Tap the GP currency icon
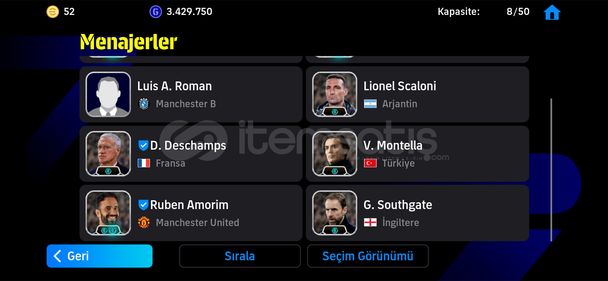 click(156, 12)
